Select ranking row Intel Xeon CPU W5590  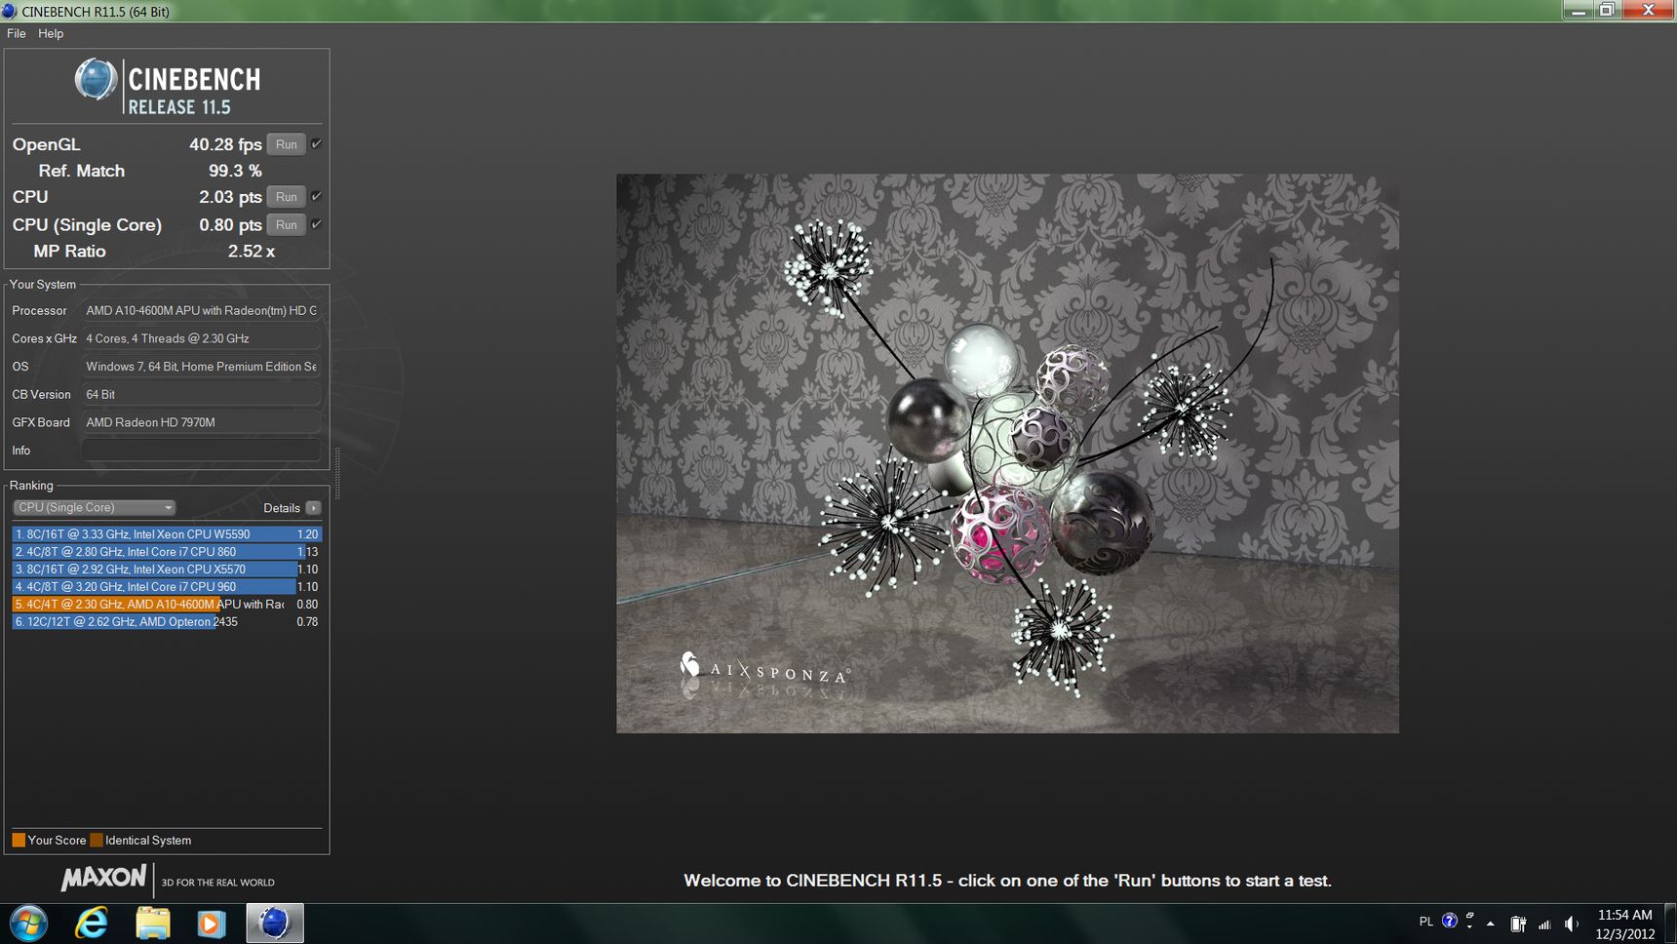coord(167,534)
